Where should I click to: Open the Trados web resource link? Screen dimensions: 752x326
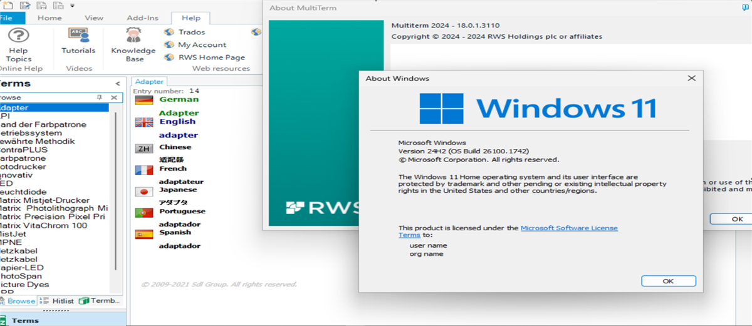(x=192, y=32)
